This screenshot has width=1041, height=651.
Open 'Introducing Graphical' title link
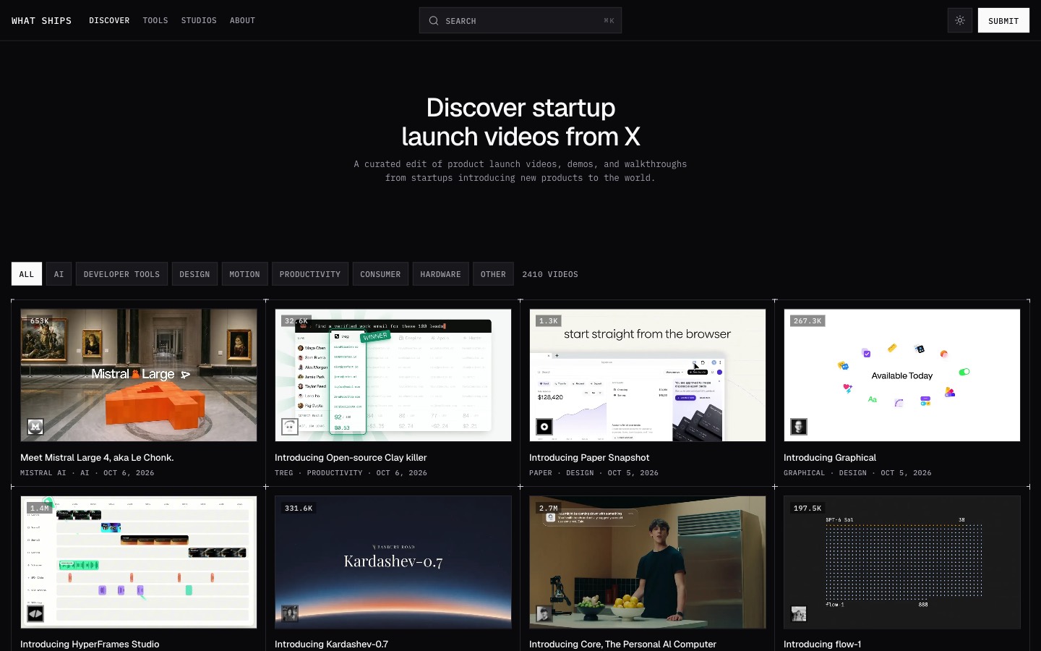click(x=830, y=457)
